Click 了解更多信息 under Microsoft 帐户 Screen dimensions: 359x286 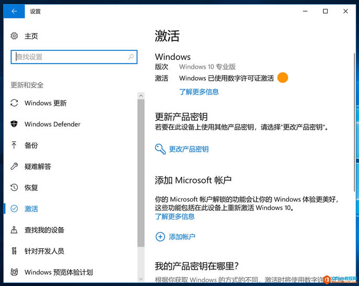click(x=175, y=217)
